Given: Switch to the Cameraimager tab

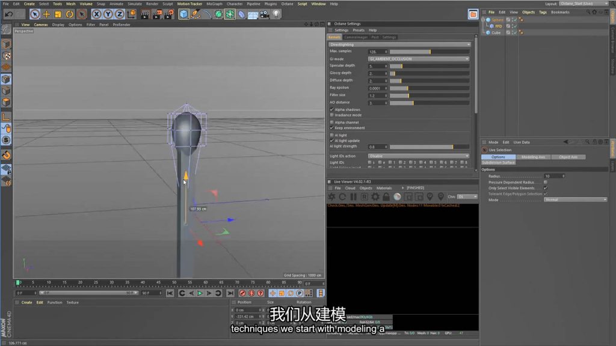Looking at the screenshot, I should pos(356,37).
